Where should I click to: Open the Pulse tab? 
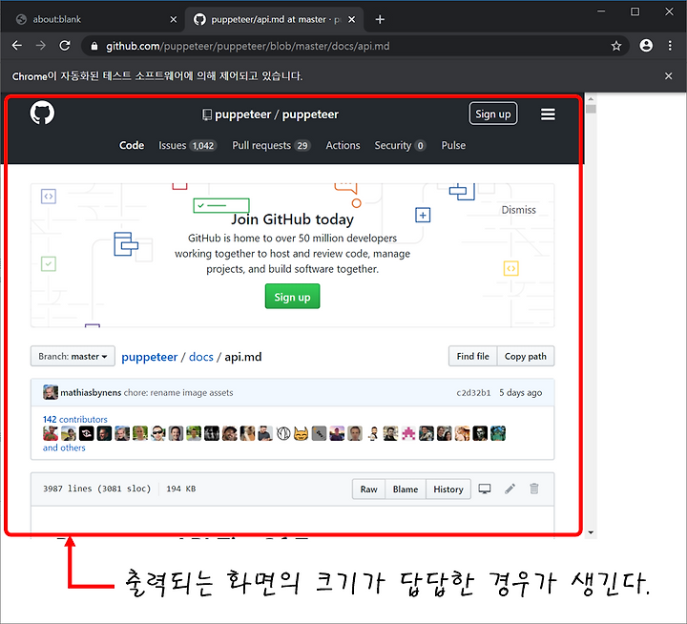point(453,145)
